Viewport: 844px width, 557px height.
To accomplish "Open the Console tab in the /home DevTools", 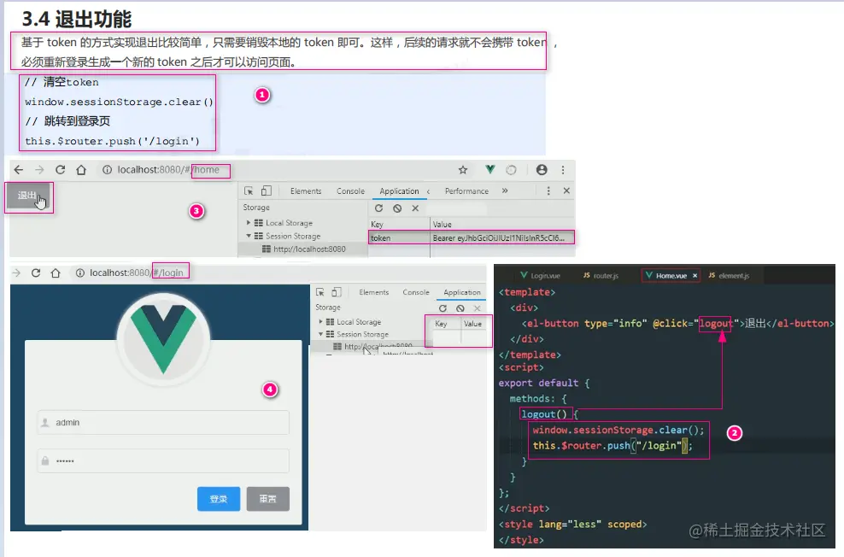I will point(350,191).
